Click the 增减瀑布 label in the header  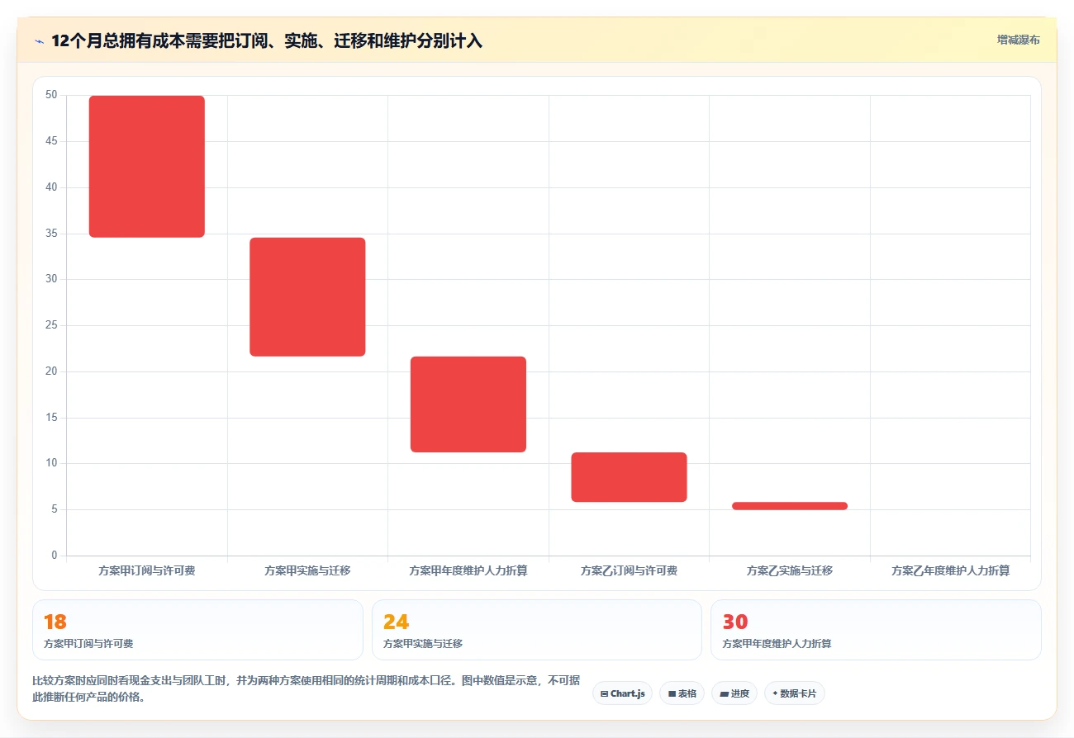pyautogui.click(x=1018, y=40)
